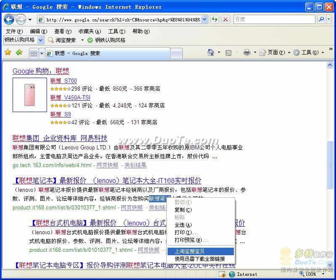Click the Back navigation arrow button
This screenshot has width=336, height=280.
click(x=9, y=20)
